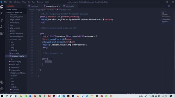Viewport: 175px width, 98px height.
Task: Open the Explorer view in activity bar
Action: 2,7
